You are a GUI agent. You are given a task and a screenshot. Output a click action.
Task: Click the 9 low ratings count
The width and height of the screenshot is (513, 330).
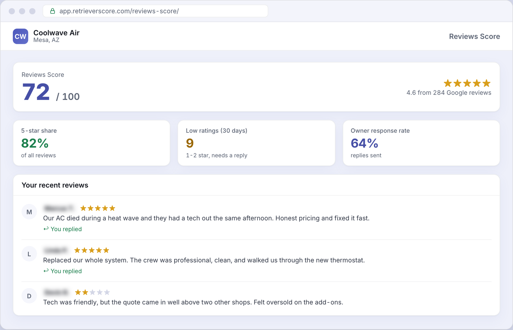click(190, 143)
